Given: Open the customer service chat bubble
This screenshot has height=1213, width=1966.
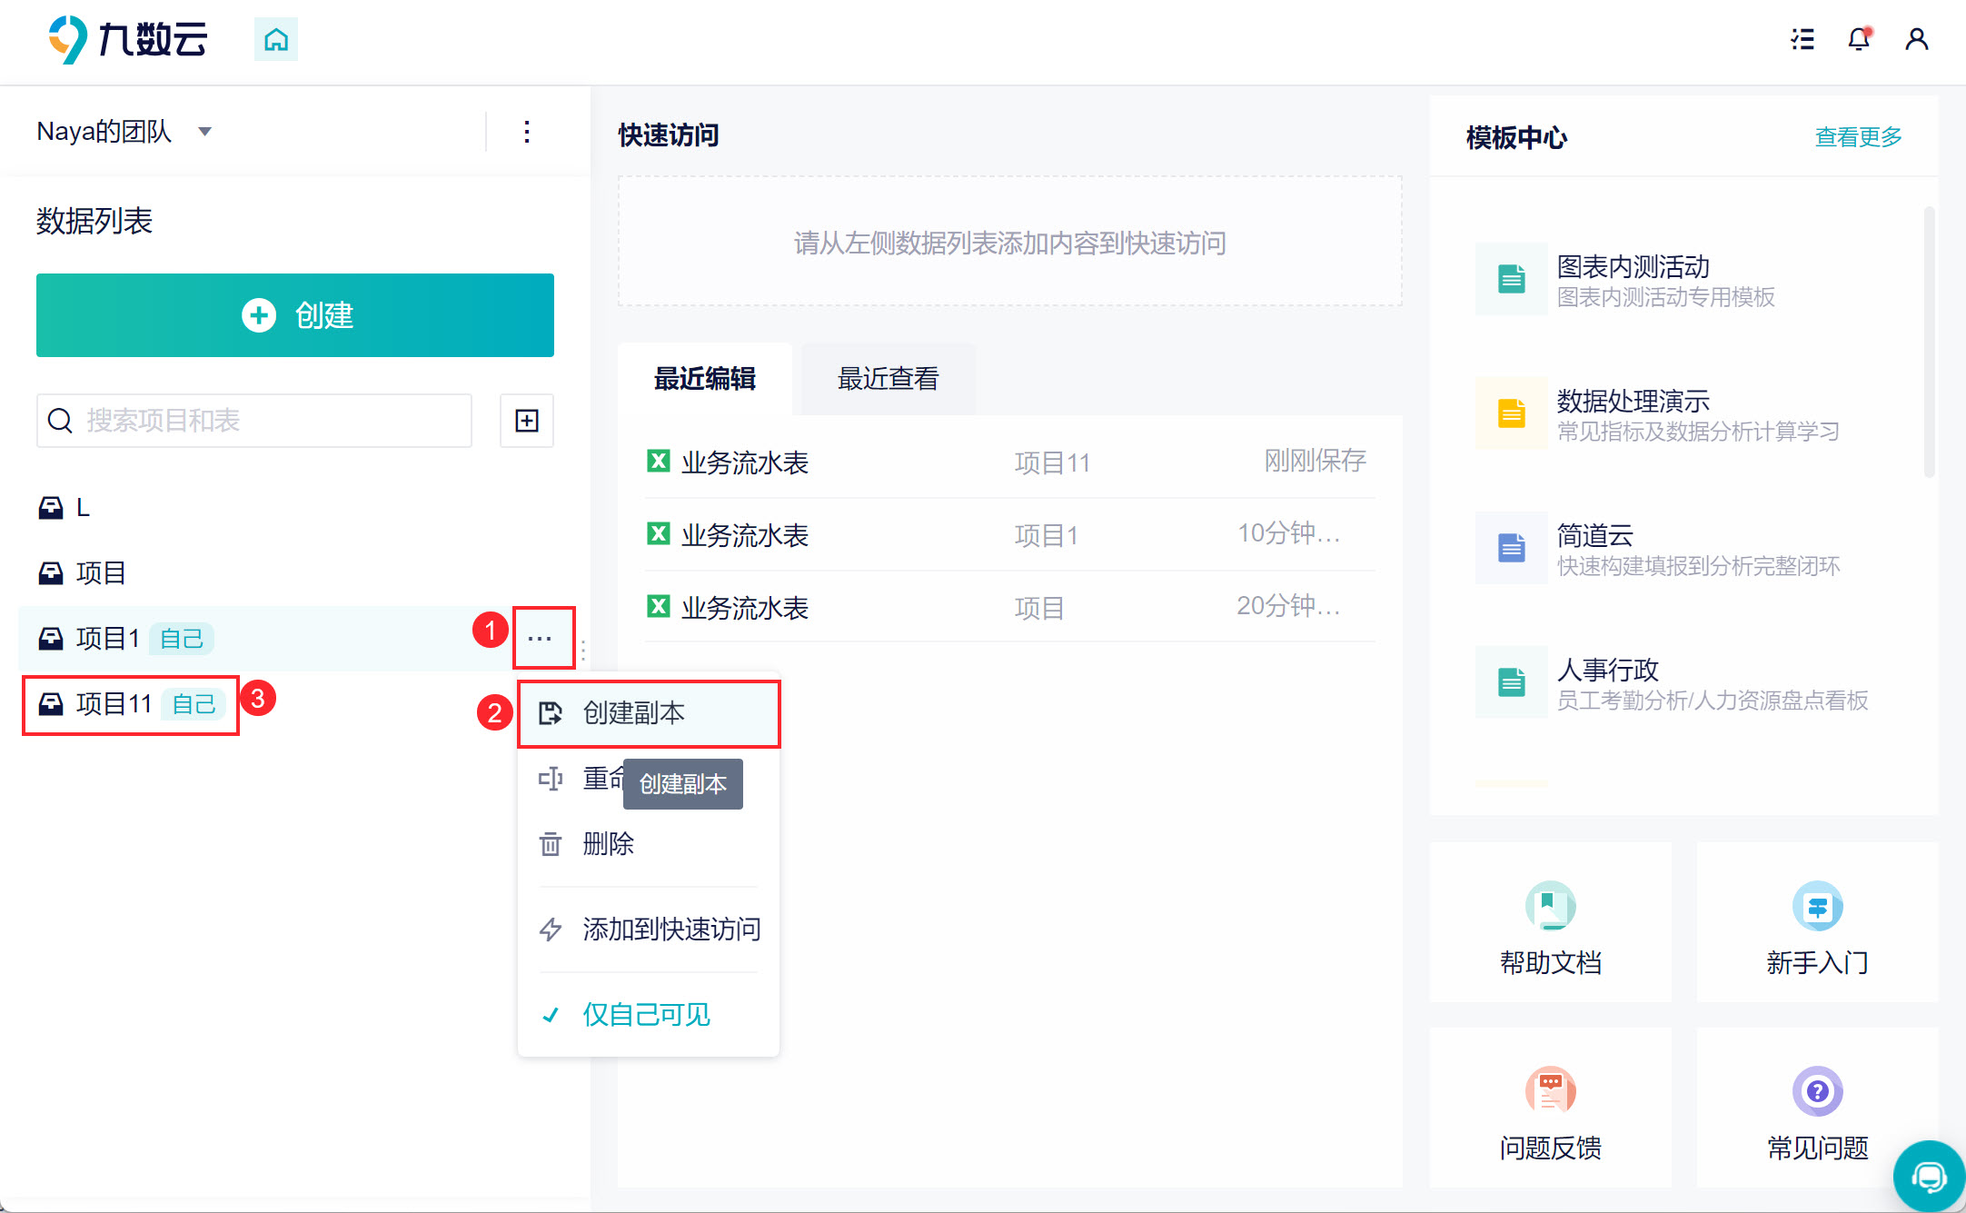Looking at the screenshot, I should click(x=1928, y=1178).
